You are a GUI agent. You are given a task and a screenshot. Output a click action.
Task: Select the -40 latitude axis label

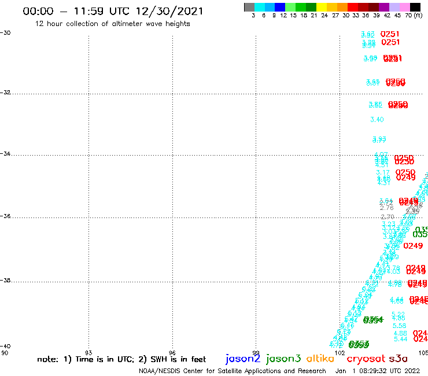[5, 346]
